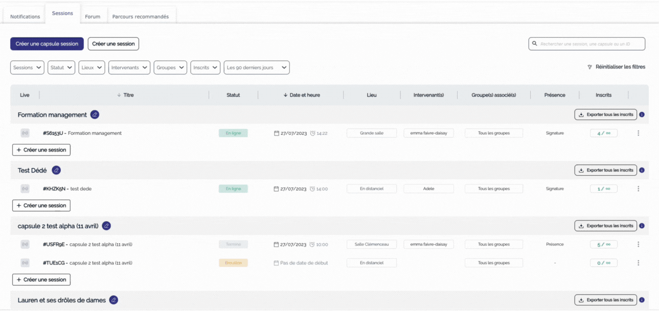The height and width of the screenshot is (311, 659).
Task: Click the Créer une capsule session button
Action: (47, 44)
